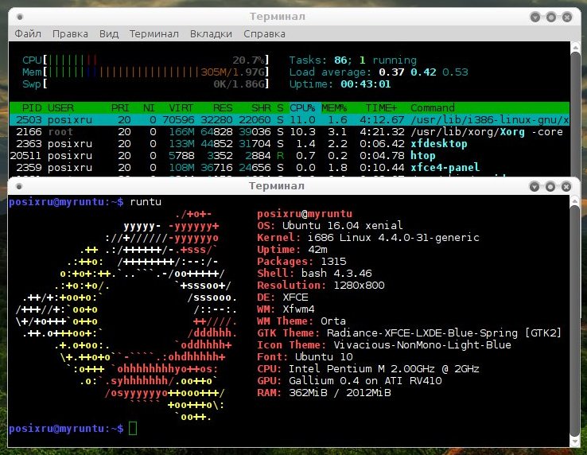
Task: Click the 'Tasks: 86; 1 running' text
Action: [352, 60]
